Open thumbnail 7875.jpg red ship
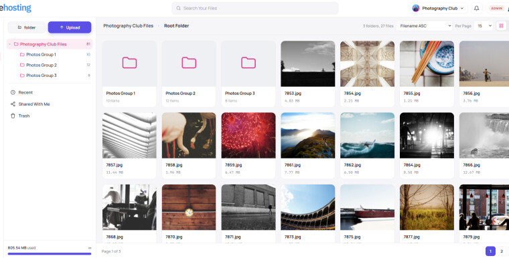 click(367, 207)
